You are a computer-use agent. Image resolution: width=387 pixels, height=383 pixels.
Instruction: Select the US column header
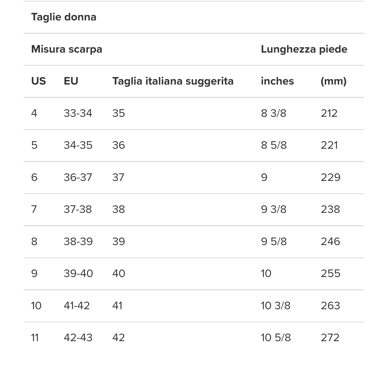coord(38,81)
